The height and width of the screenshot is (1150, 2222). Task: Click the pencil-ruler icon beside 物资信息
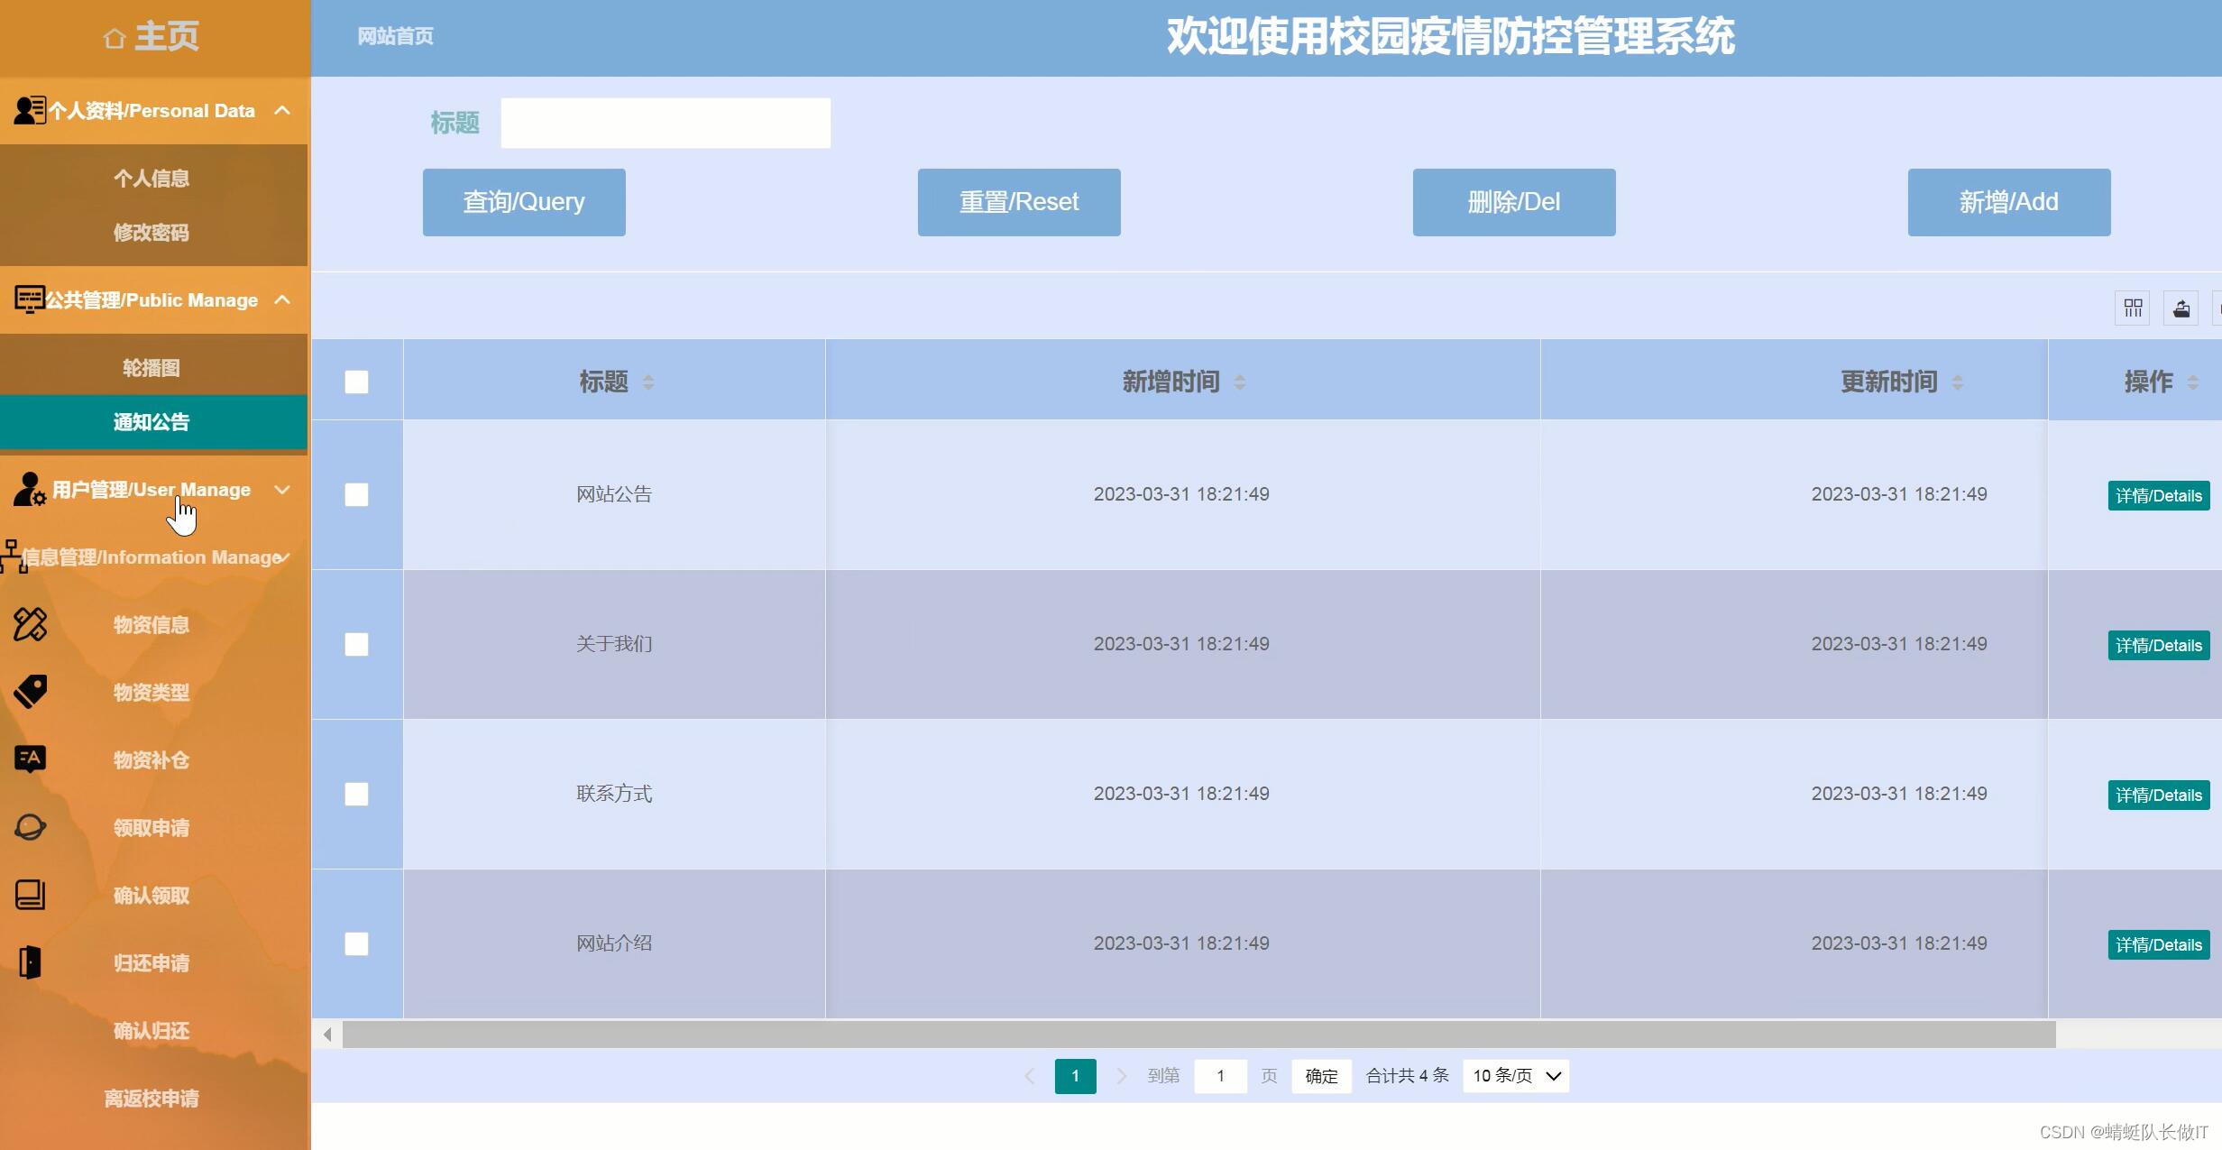(x=30, y=624)
